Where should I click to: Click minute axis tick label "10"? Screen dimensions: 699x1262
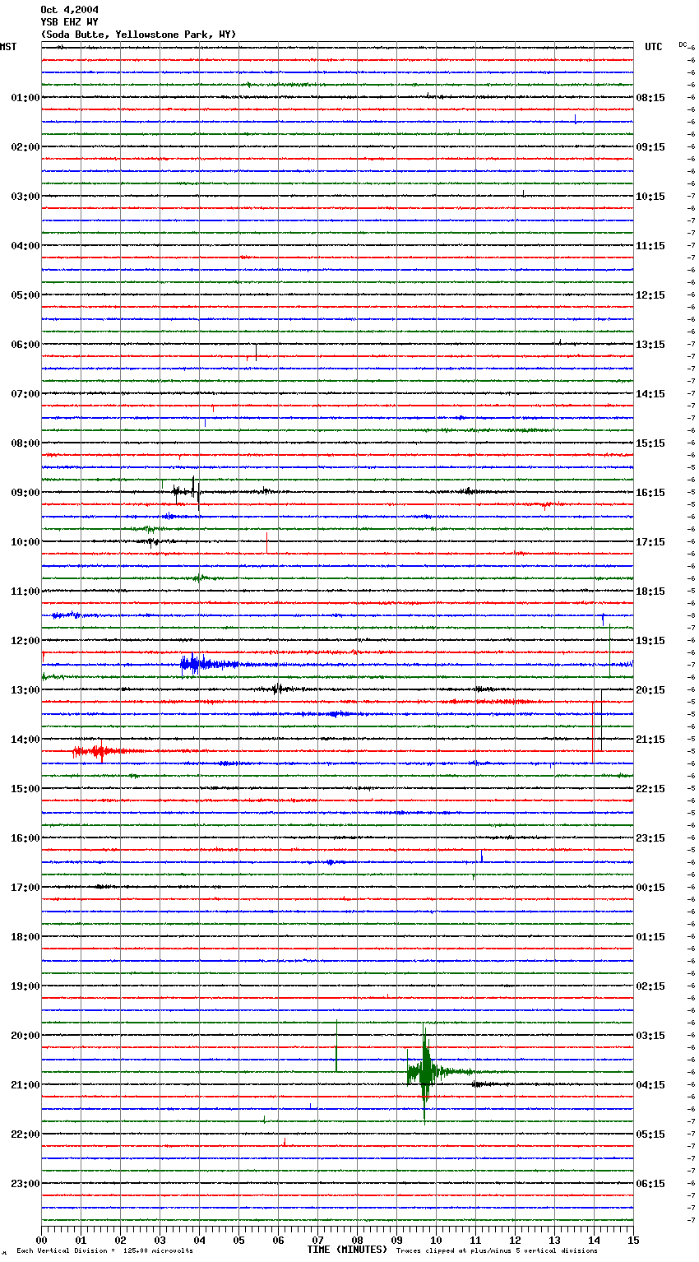436,1239
